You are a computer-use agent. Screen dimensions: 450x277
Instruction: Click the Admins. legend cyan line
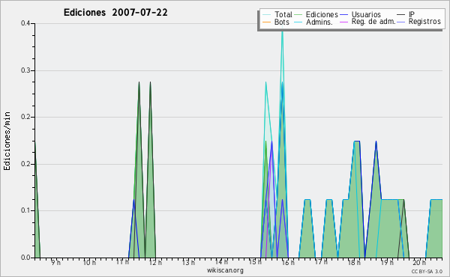pyautogui.click(x=298, y=22)
